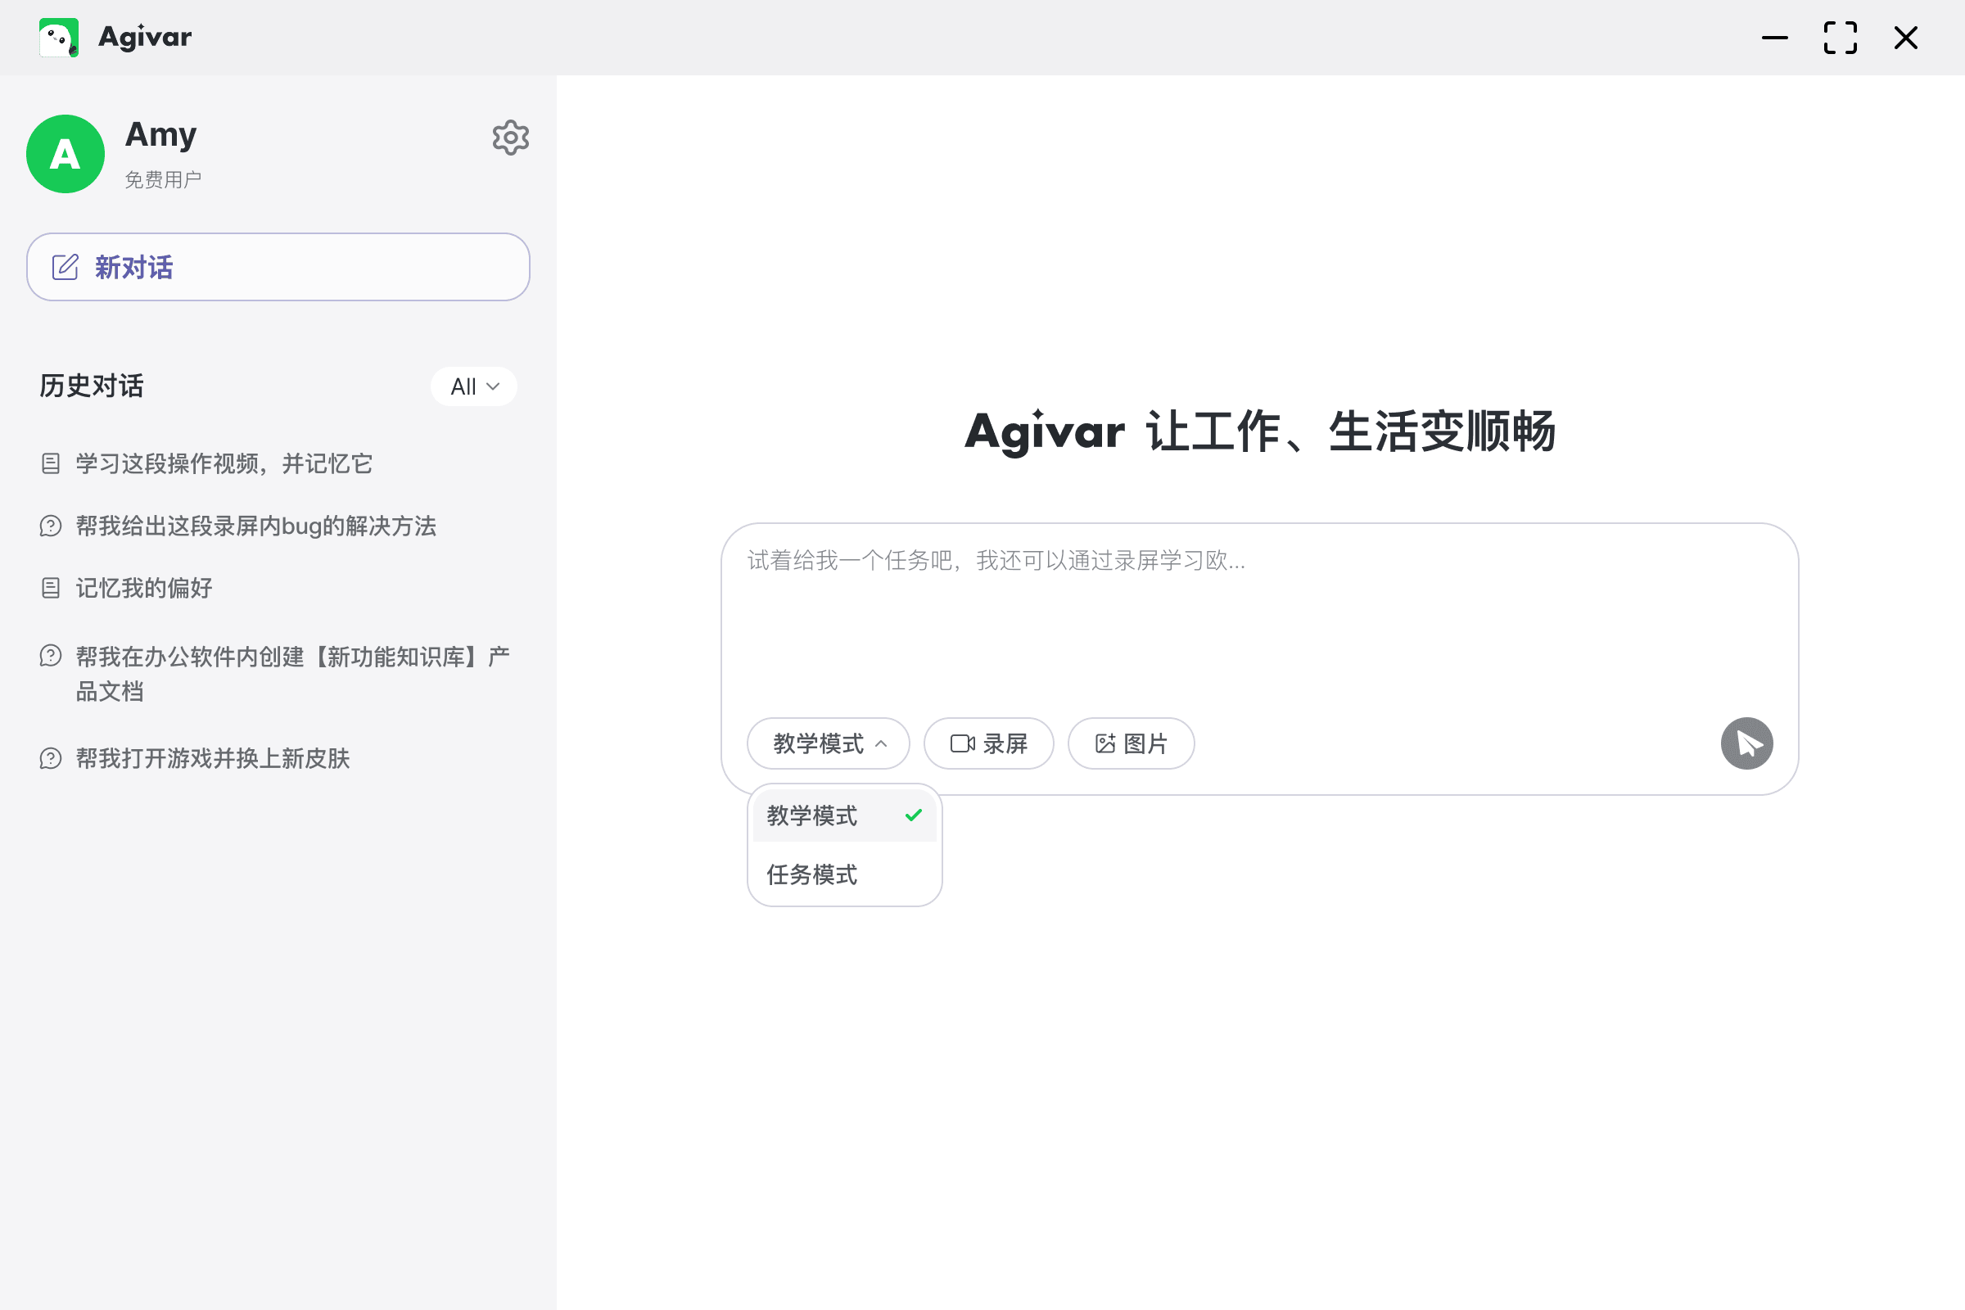Select 教学模式 in the dropdown menu
The width and height of the screenshot is (1965, 1310).
[845, 815]
